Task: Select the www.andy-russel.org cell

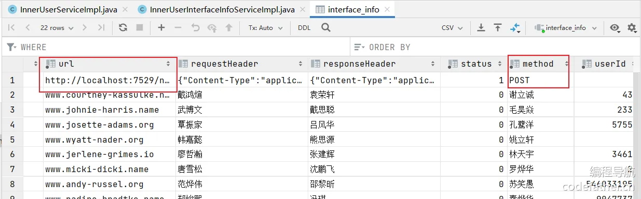Action: point(108,184)
